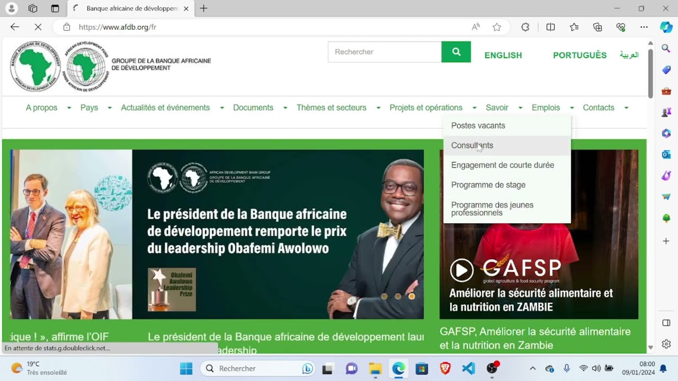
Task: Select Consultants from Emplois menu
Action: (507, 146)
